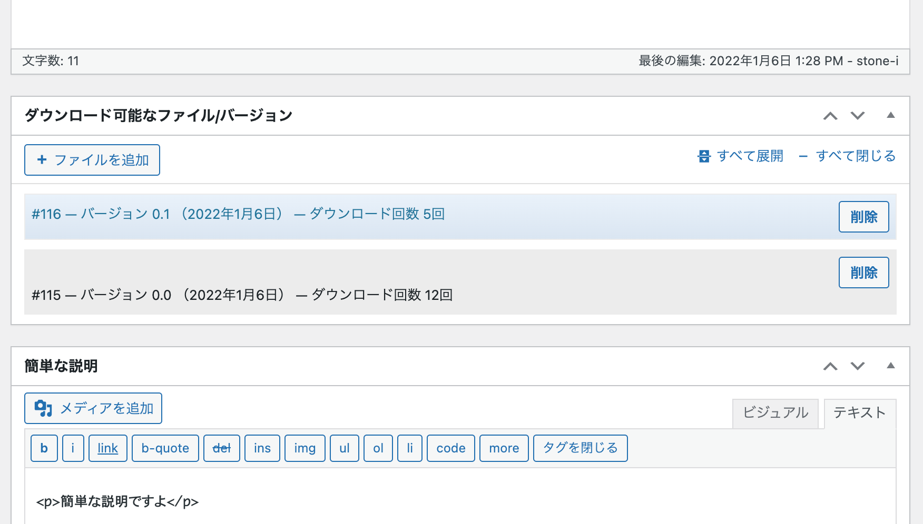This screenshot has height=524, width=923.
Task: Toggle 簡単な説明 panel collapse triangle
Action: coord(891,366)
